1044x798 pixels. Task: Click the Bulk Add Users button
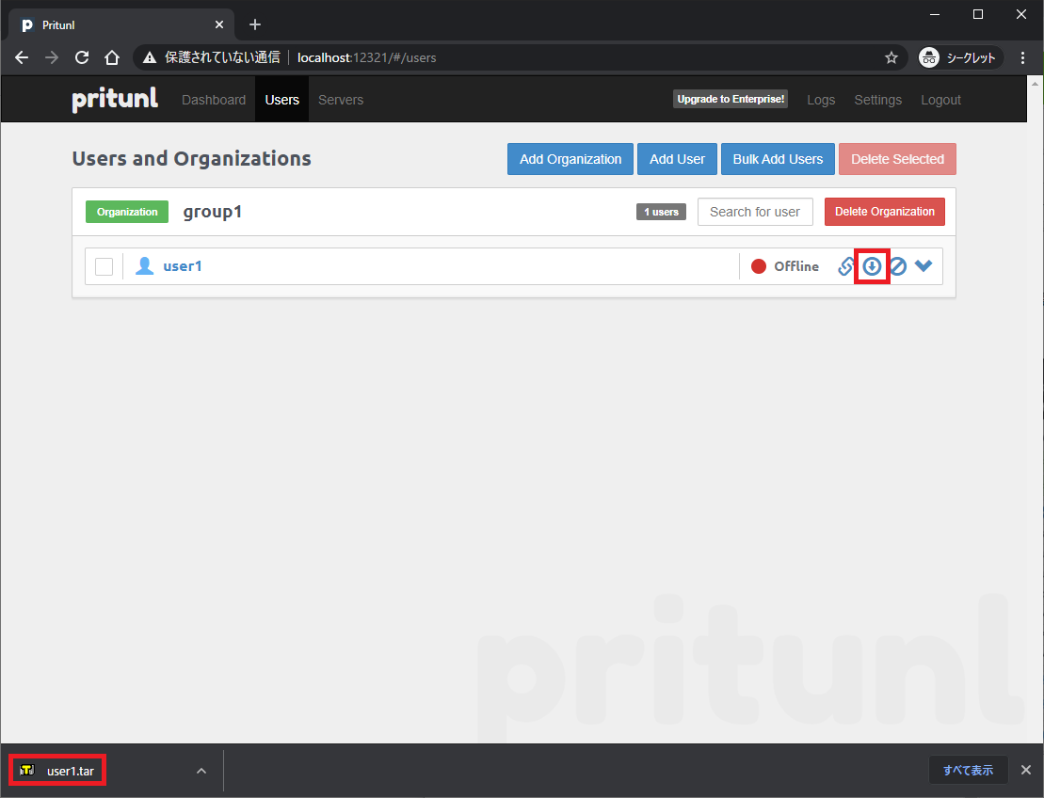(778, 159)
